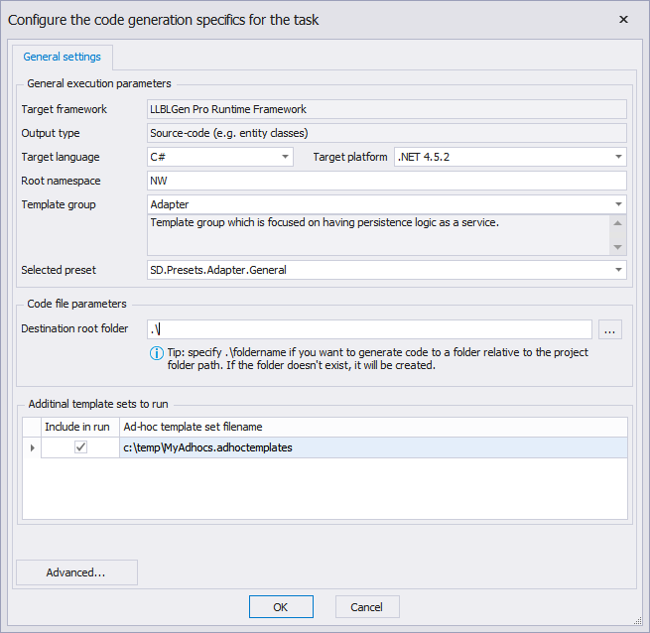The height and width of the screenshot is (633, 650).
Task: Click the OK button
Action: (x=281, y=607)
